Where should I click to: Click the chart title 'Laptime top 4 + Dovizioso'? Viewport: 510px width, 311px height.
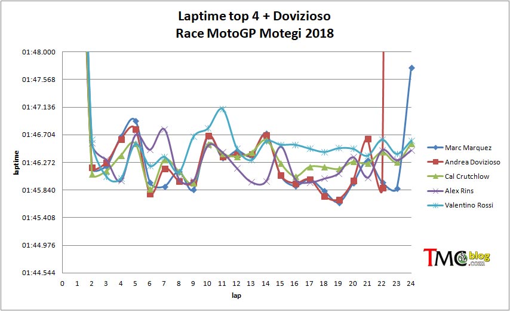[x=254, y=16]
